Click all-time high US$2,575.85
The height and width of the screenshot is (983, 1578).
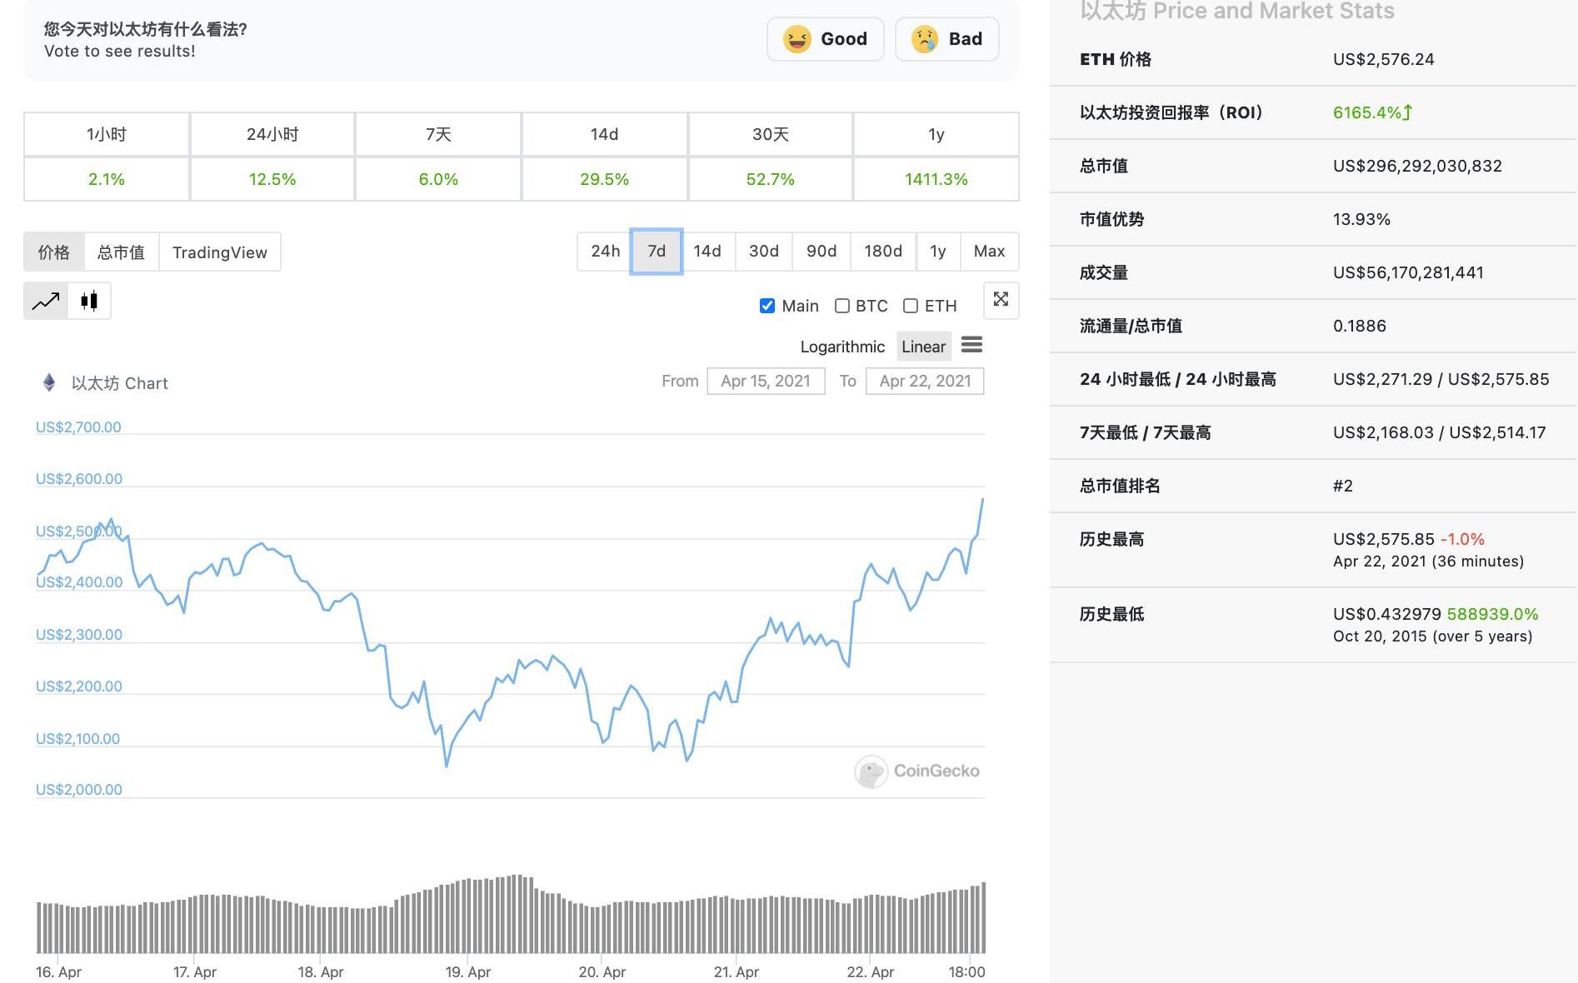(1384, 539)
